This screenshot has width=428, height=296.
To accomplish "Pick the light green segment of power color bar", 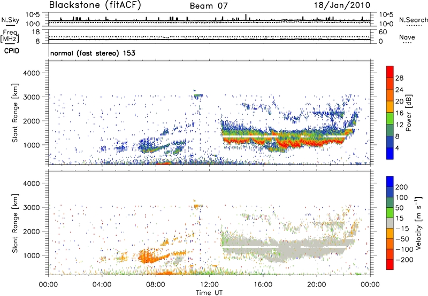I will pos(390,119).
